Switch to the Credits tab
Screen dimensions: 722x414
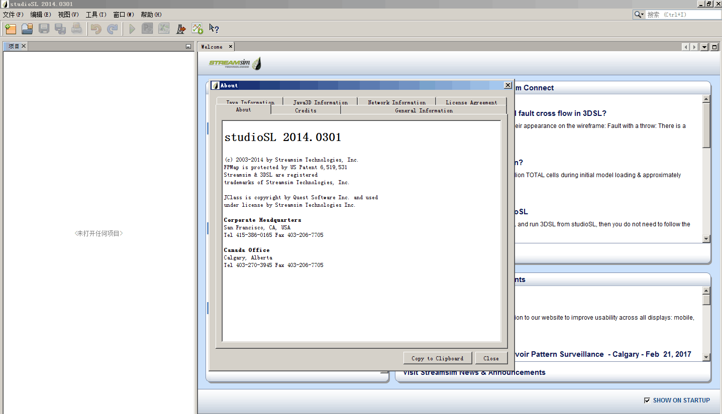pyautogui.click(x=305, y=110)
